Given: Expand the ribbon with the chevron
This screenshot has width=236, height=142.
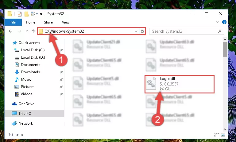Looking at the screenshot, I should pos(218,22).
